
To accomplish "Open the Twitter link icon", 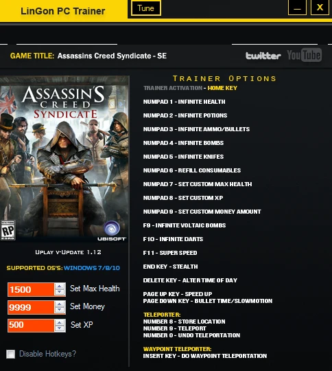I will pos(263,56).
